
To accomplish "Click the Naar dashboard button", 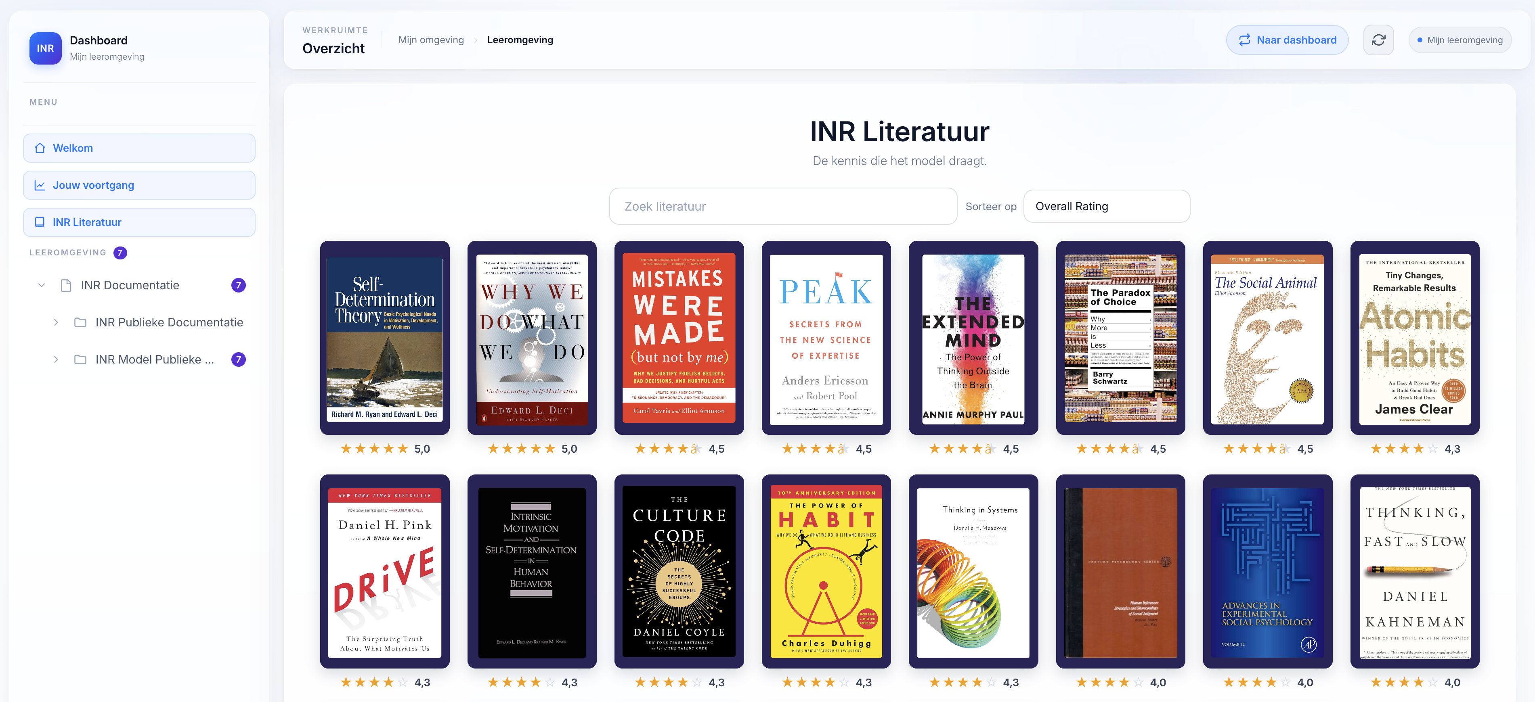I will point(1287,40).
